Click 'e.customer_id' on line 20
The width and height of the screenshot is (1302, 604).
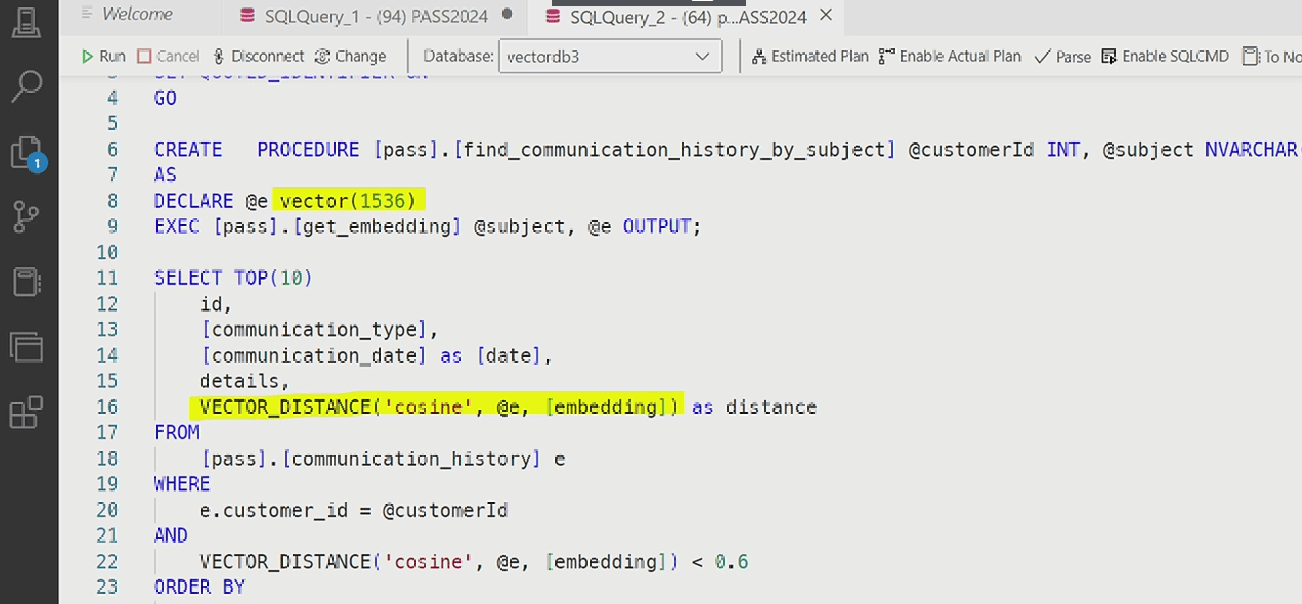point(274,510)
